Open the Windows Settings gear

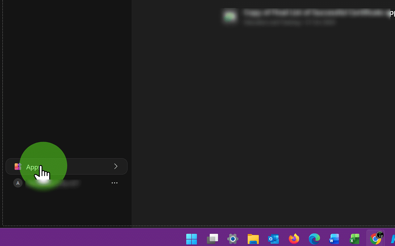coord(232,239)
